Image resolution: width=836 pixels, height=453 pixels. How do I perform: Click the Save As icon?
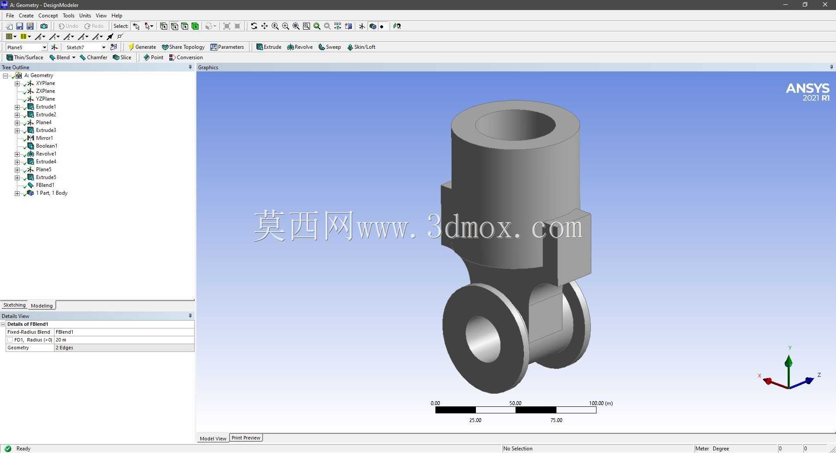point(30,26)
